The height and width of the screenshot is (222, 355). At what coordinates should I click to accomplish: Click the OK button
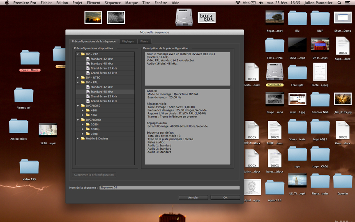click(225, 197)
